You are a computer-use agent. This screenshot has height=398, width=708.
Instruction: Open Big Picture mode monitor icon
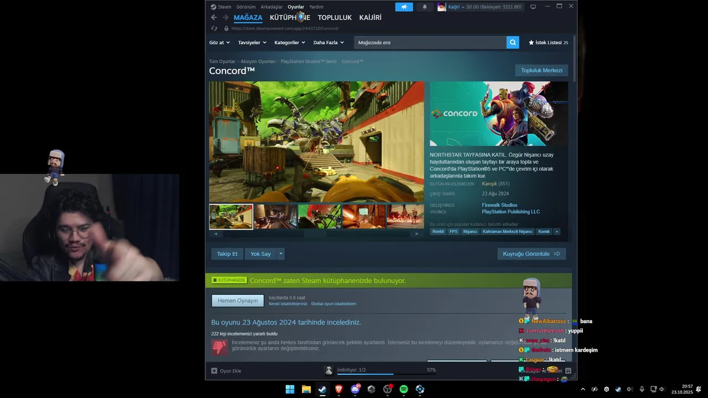click(533, 7)
